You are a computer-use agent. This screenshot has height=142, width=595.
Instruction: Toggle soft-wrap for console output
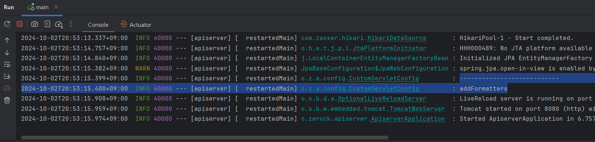point(7,65)
